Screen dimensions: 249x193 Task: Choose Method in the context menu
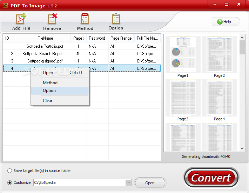point(60,83)
